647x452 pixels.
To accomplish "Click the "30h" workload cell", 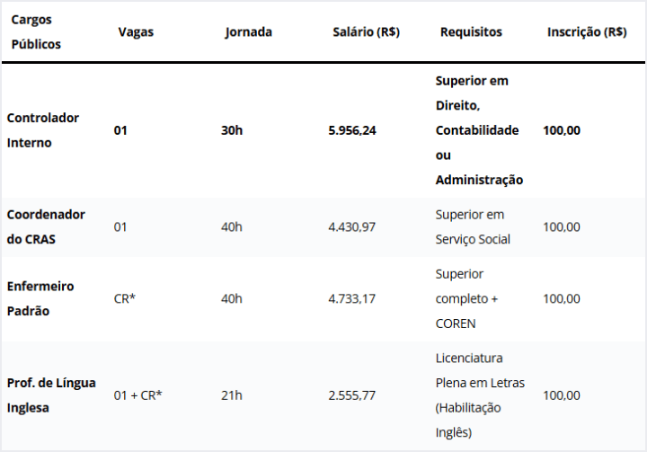I will (x=232, y=130).
